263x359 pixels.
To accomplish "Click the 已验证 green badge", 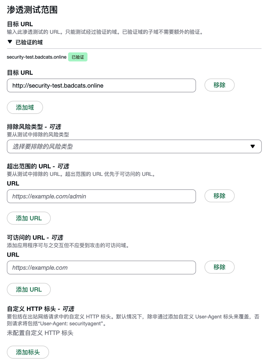I will pos(78,57).
